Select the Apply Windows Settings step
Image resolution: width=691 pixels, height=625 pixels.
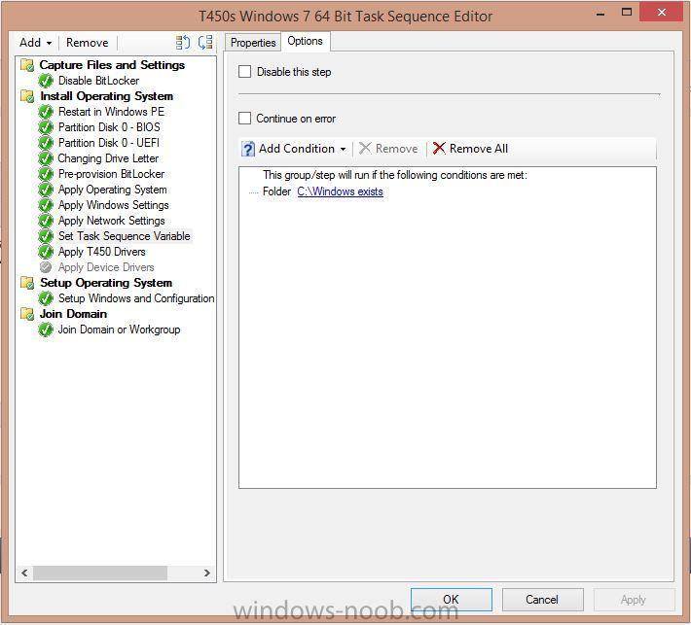point(114,205)
